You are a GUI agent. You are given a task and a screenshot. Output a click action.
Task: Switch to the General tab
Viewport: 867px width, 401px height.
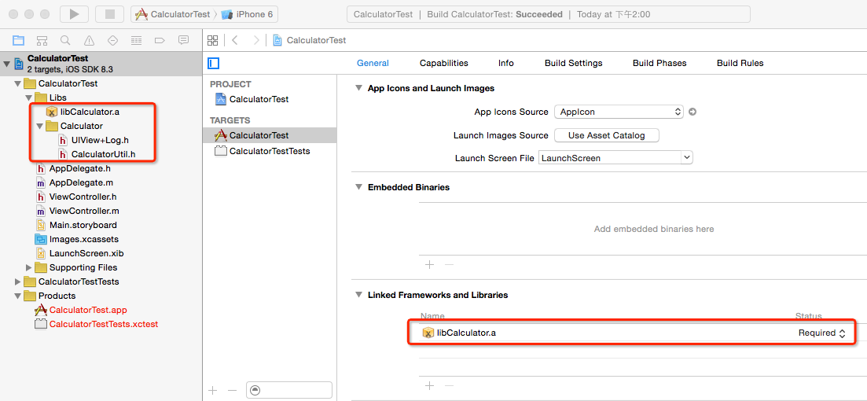click(x=373, y=63)
